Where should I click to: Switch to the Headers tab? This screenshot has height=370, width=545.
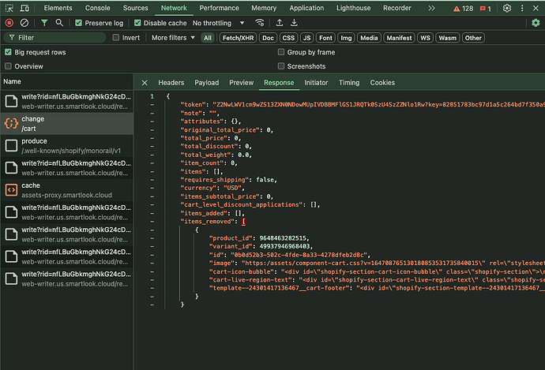(171, 82)
